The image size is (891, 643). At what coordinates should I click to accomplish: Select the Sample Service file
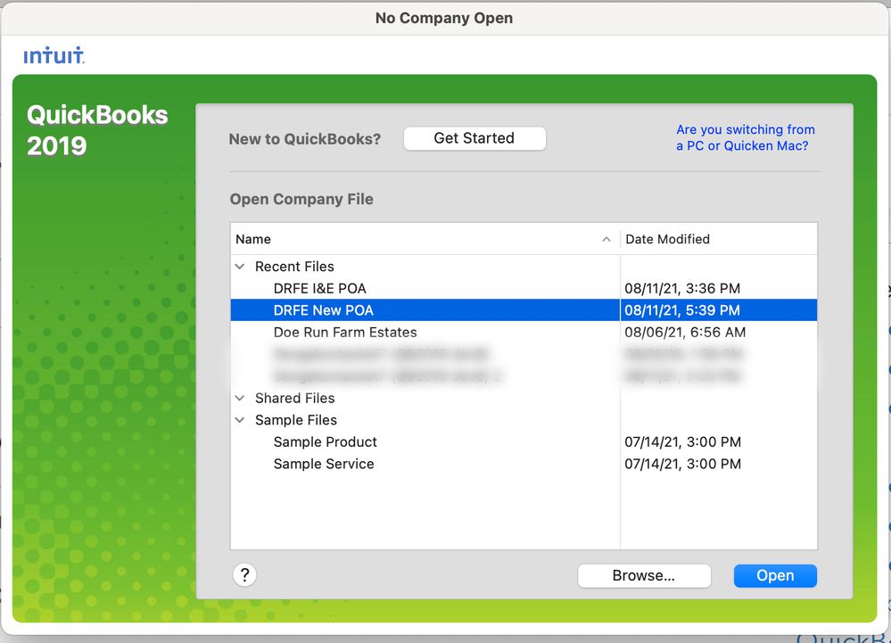[323, 464]
